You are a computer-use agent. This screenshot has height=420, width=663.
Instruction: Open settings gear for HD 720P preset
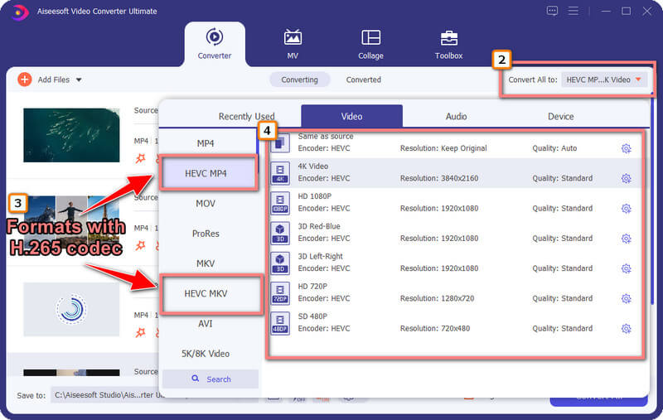tap(627, 298)
